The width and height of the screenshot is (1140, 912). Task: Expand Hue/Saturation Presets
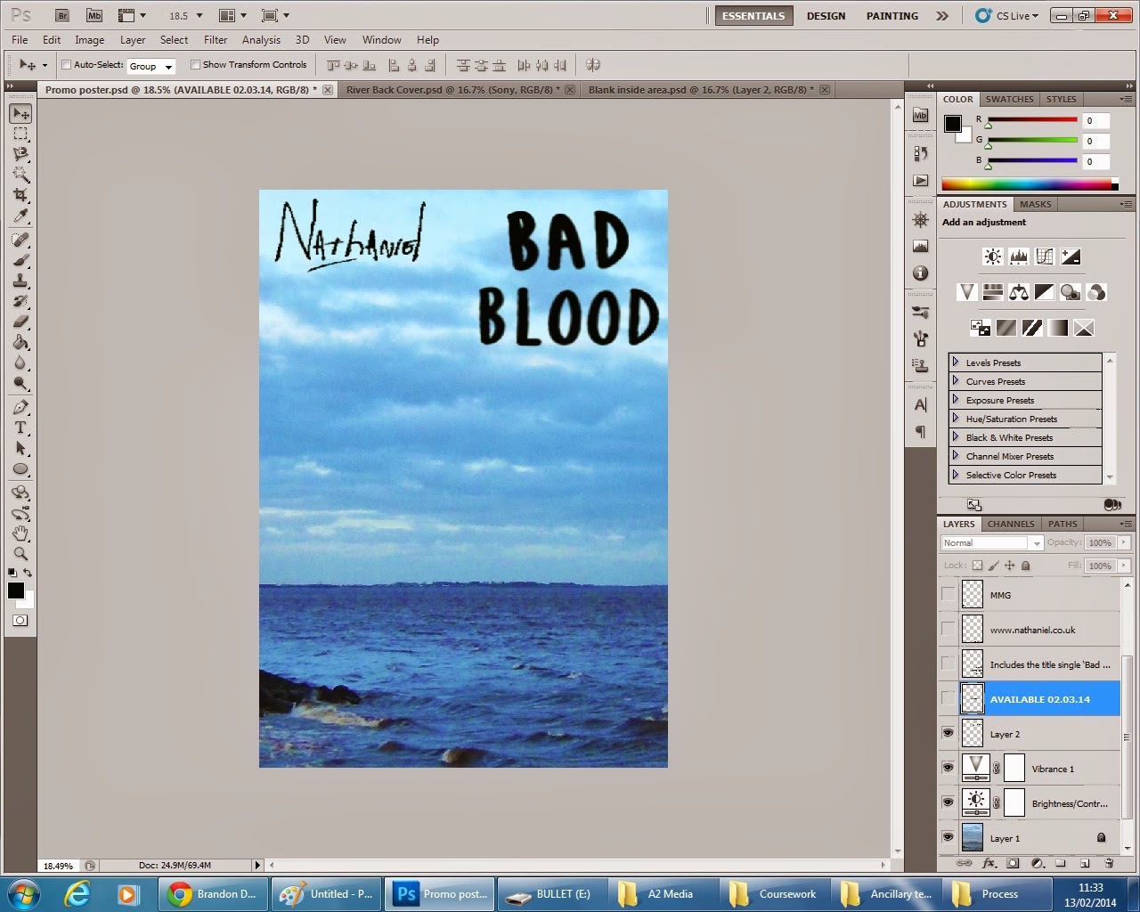pos(955,419)
